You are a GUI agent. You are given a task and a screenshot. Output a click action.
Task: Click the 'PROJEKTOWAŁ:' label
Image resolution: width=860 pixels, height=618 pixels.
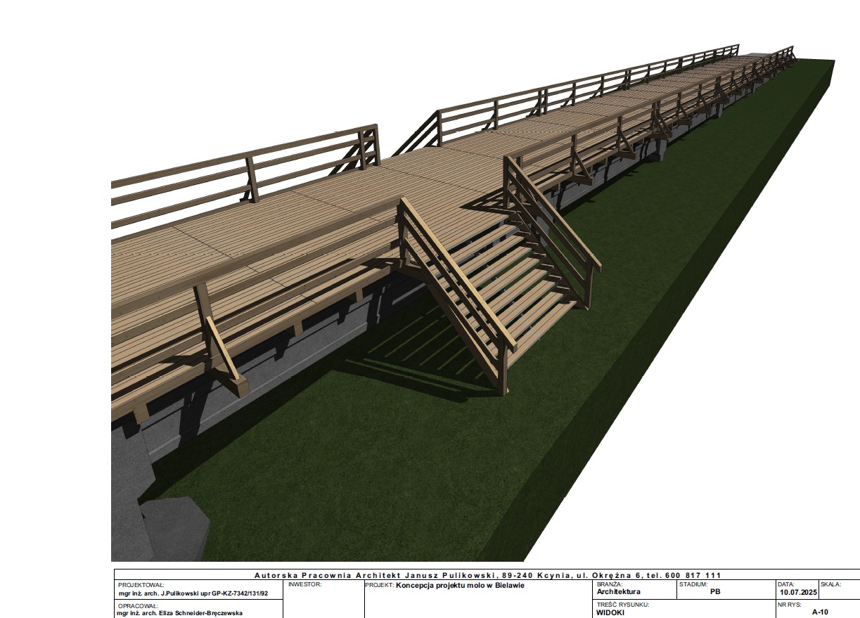click(141, 585)
